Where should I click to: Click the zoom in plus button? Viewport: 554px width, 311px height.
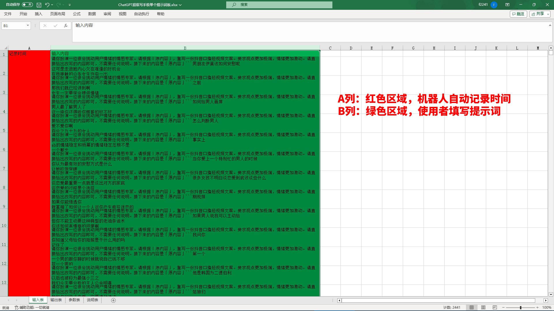tap(538, 308)
